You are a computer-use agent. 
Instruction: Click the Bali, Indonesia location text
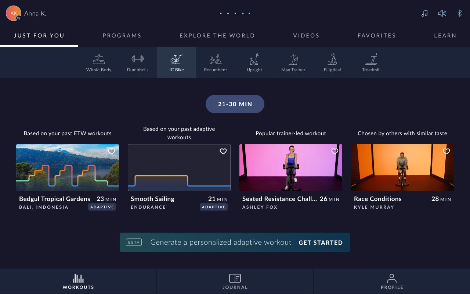point(44,207)
